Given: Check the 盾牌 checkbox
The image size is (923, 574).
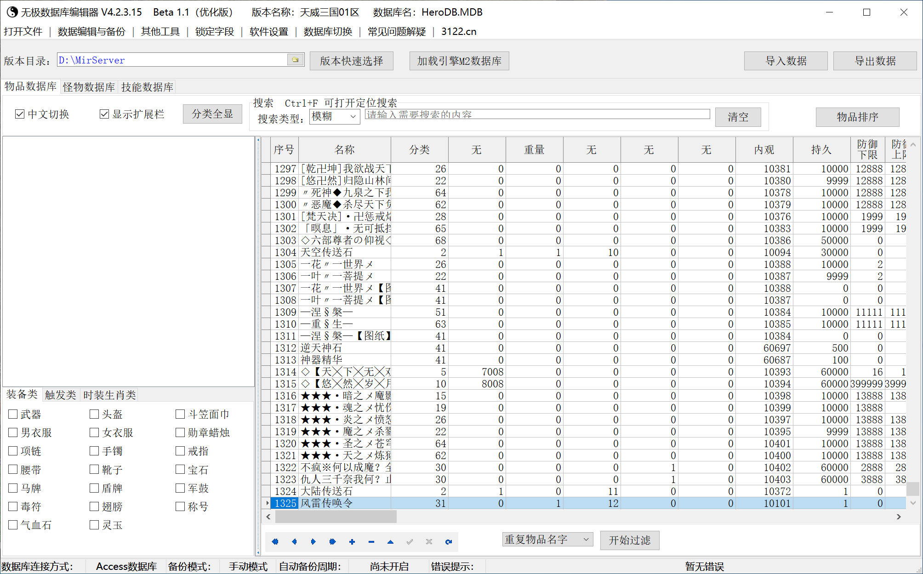Looking at the screenshot, I should click(x=94, y=488).
